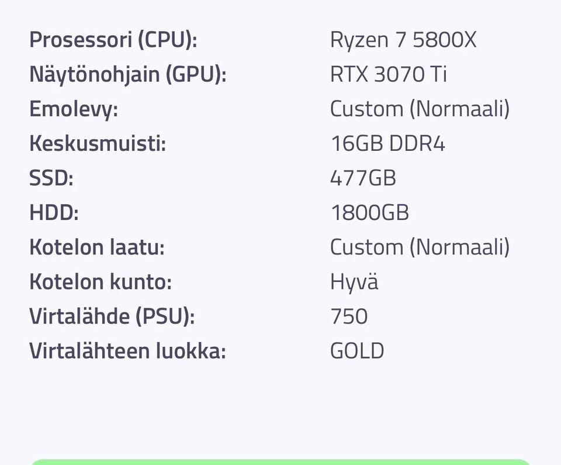Select the Hyvä condition value

click(354, 282)
